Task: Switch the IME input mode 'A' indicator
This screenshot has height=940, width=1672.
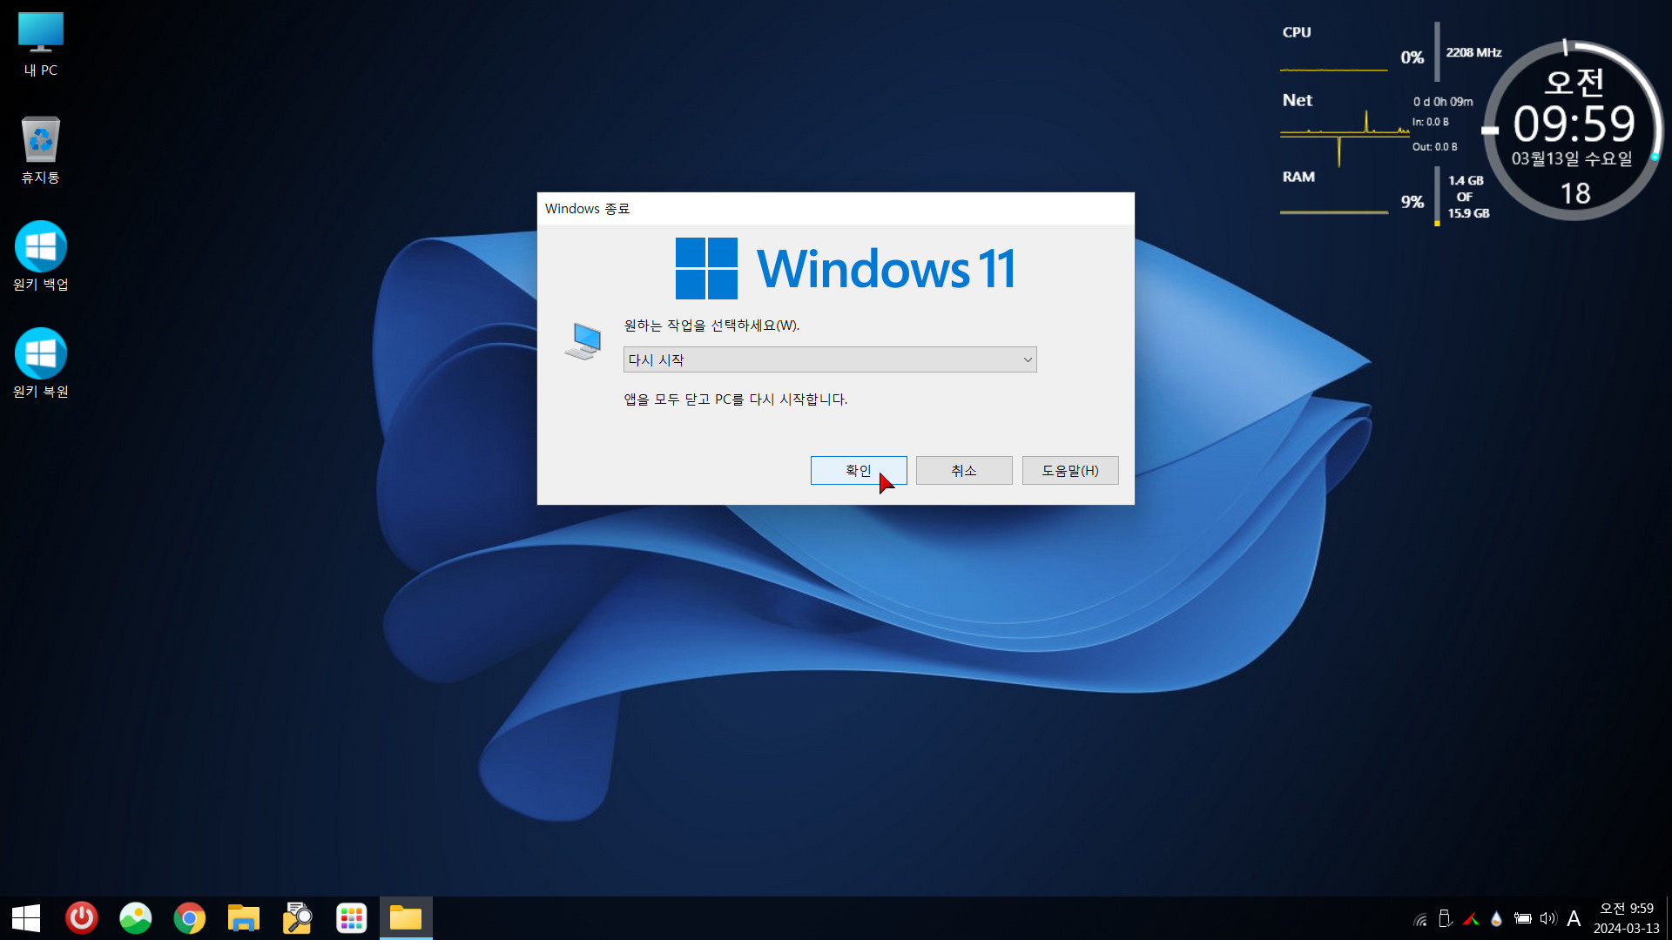Action: click(x=1574, y=918)
